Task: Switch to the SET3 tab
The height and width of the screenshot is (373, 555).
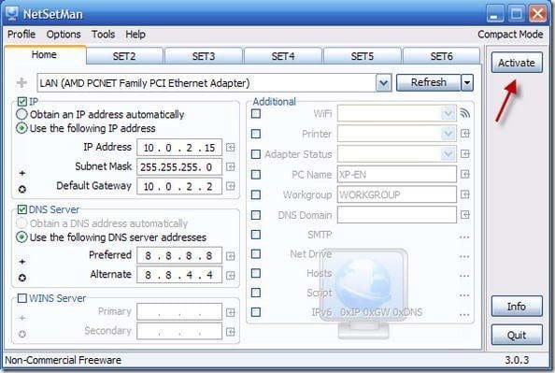Action: (x=204, y=56)
